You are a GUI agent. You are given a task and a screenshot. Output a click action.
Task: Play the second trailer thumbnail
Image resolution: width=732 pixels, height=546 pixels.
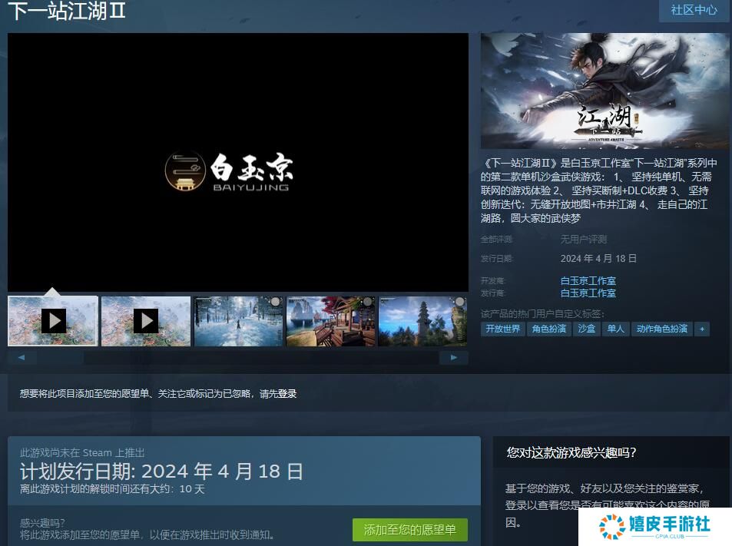click(145, 320)
